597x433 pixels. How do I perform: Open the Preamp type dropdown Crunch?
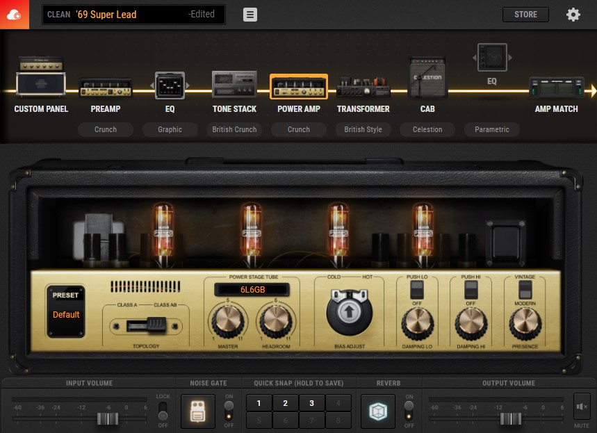106,129
